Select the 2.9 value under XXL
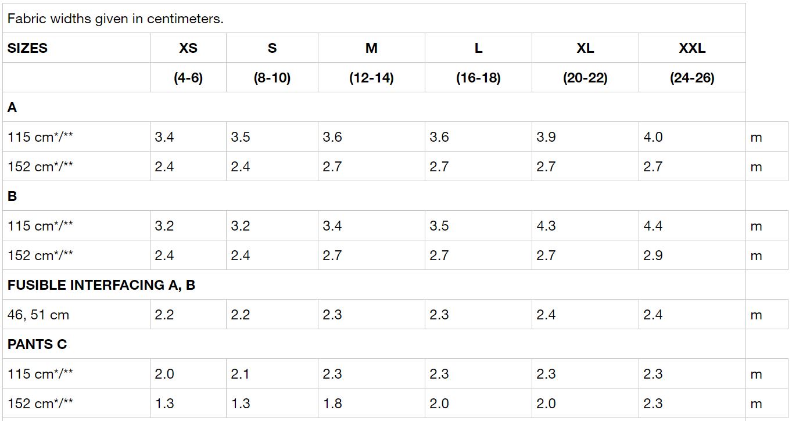 tap(653, 256)
